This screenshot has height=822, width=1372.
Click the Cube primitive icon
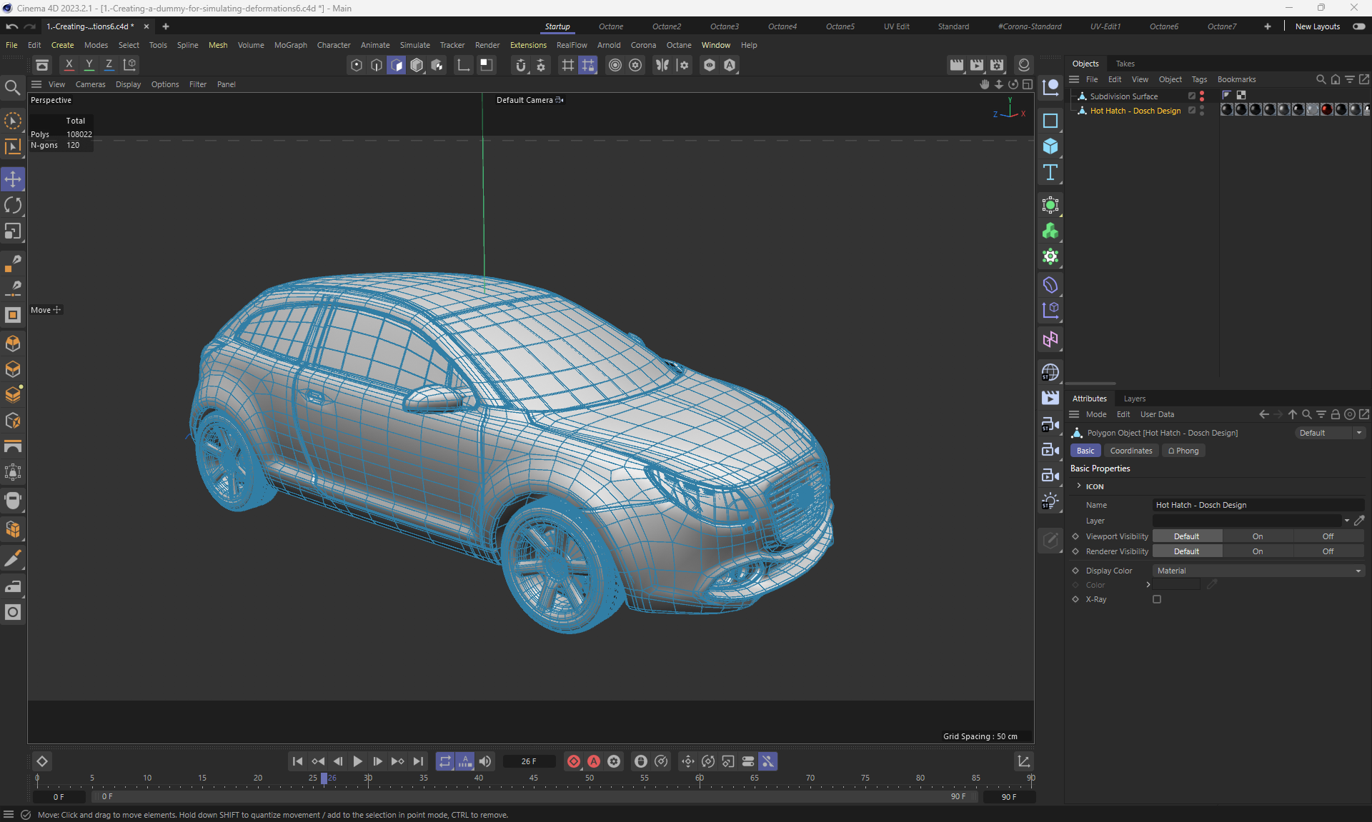[1050, 146]
